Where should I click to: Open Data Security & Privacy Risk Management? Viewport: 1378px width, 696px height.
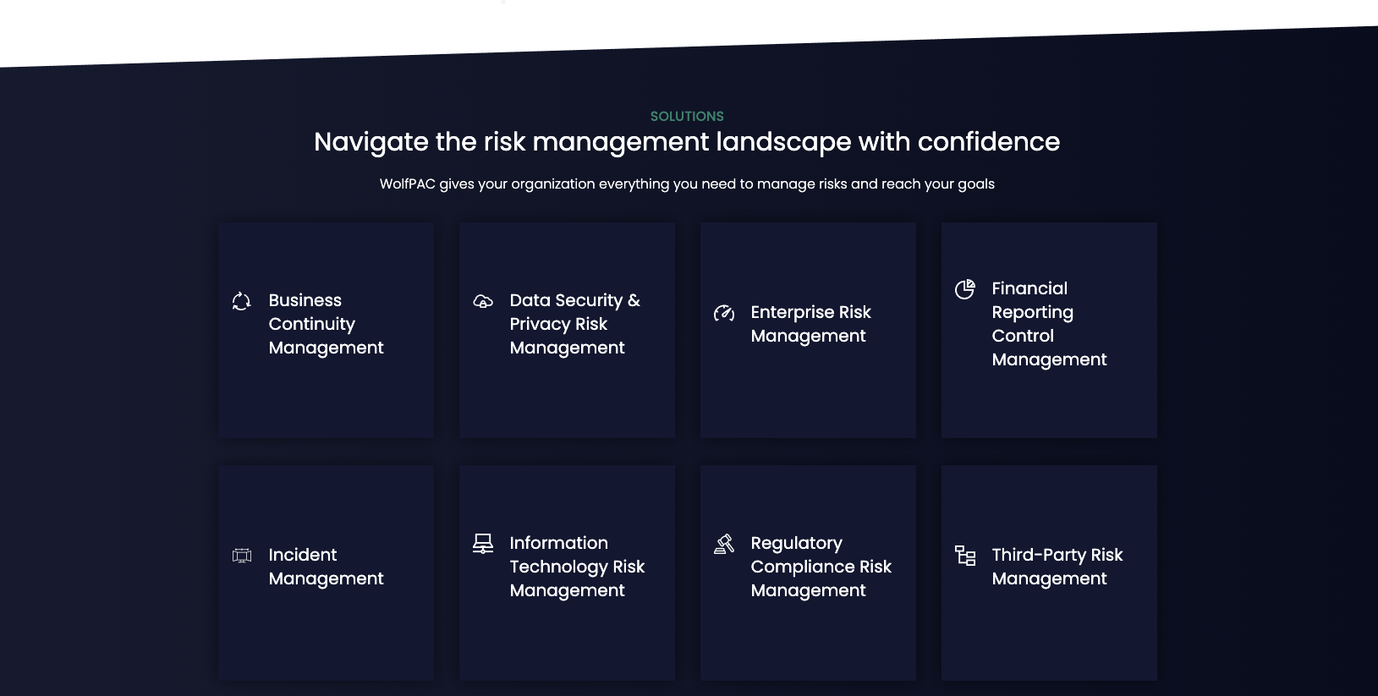pyautogui.click(x=575, y=324)
